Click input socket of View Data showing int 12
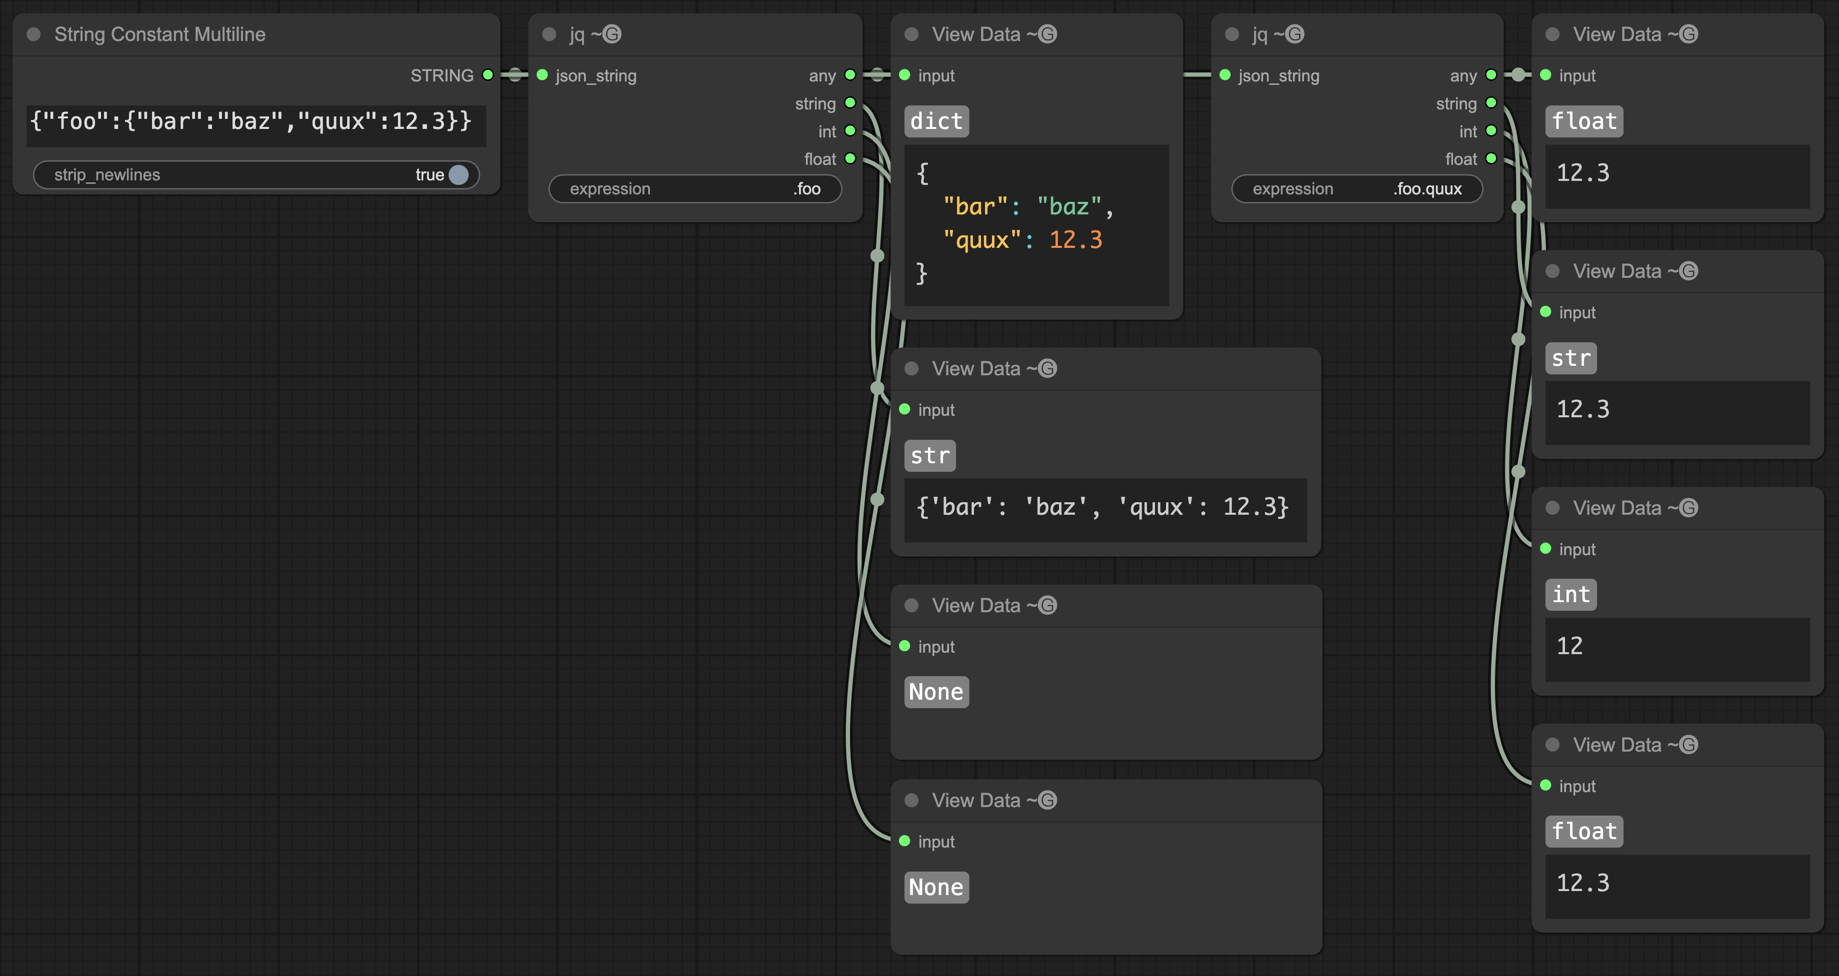The width and height of the screenshot is (1839, 976). coord(1545,549)
